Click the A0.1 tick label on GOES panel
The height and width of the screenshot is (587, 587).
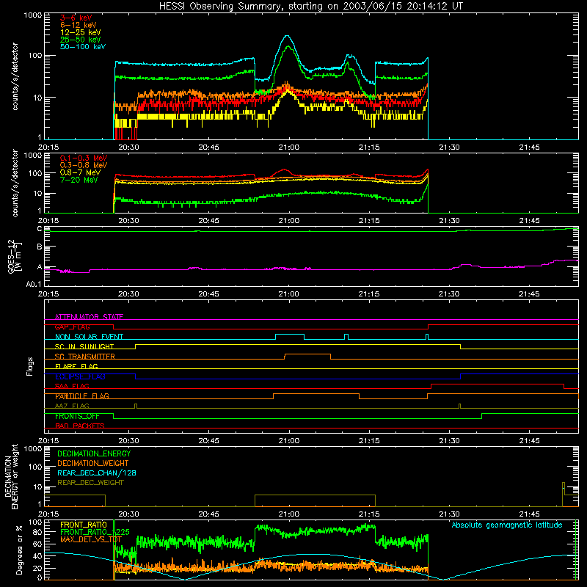tap(34, 285)
